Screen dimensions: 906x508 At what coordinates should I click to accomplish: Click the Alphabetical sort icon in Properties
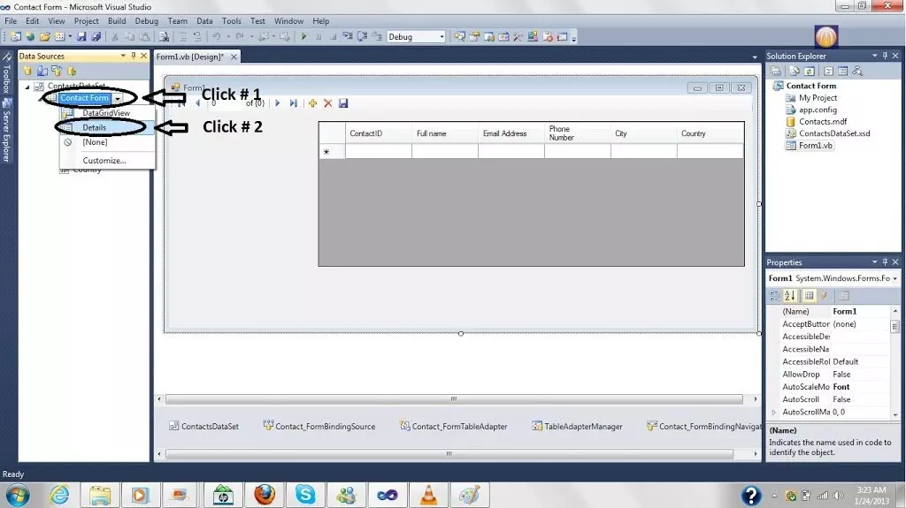[x=790, y=296]
